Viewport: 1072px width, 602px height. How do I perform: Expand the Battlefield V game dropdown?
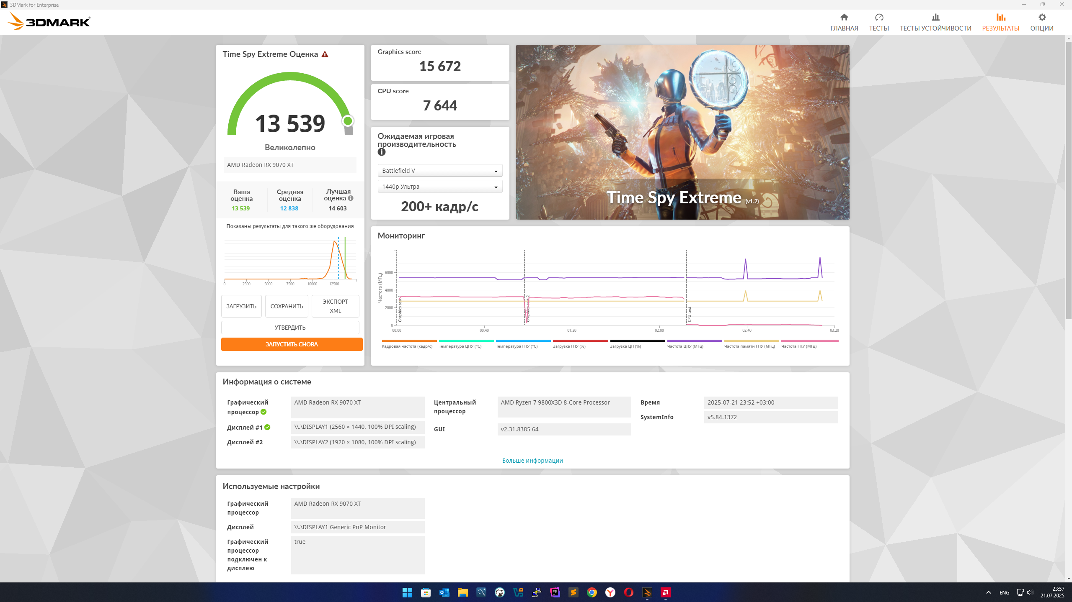pos(440,171)
